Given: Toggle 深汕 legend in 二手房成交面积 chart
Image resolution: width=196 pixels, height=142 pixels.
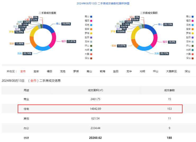Looking at the screenshot, I should (x=190, y=58).
